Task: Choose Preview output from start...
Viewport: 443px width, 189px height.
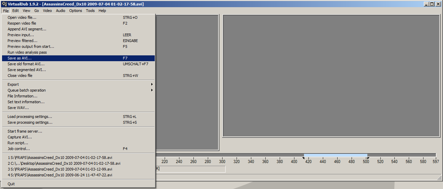Action: pos(78,46)
